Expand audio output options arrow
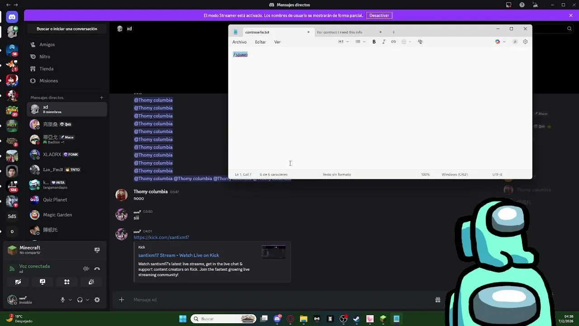The height and width of the screenshot is (326, 579). click(x=87, y=300)
